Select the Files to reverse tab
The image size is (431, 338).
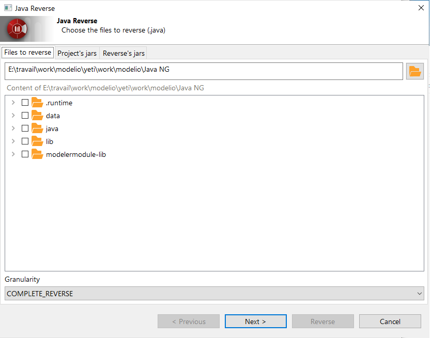[x=28, y=53]
